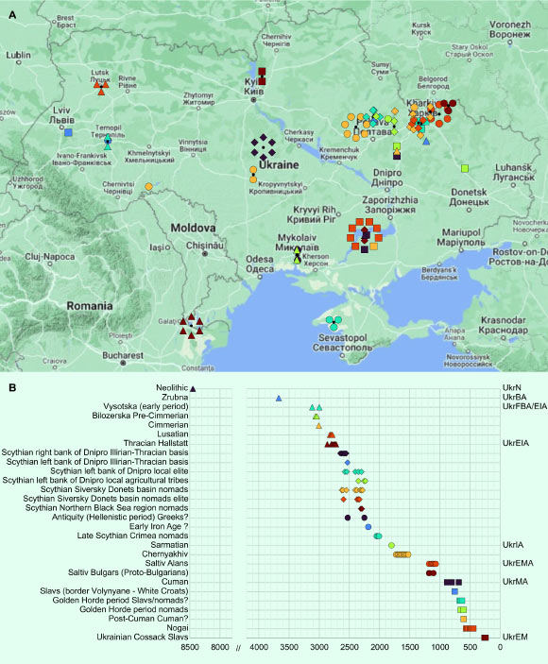Select the panel 'B' label
Image resolution: width=548 pixels, height=664 pixels.
[12, 387]
